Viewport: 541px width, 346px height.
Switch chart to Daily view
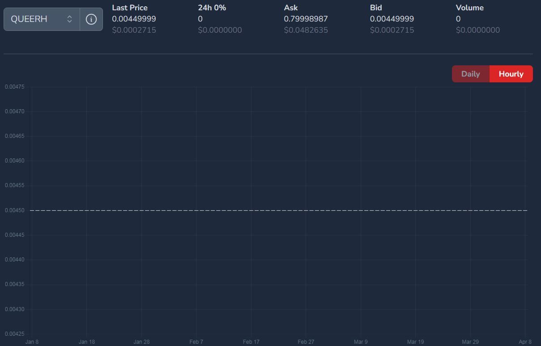[x=471, y=74]
